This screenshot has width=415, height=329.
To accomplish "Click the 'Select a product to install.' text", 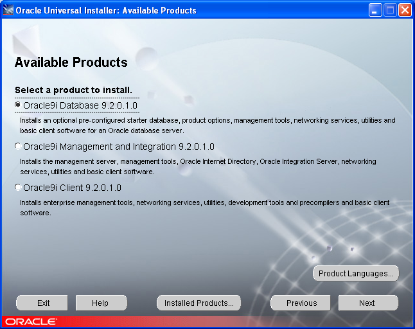I will click(x=73, y=90).
